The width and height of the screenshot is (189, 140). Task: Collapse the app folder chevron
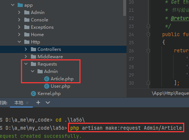point(13,5)
